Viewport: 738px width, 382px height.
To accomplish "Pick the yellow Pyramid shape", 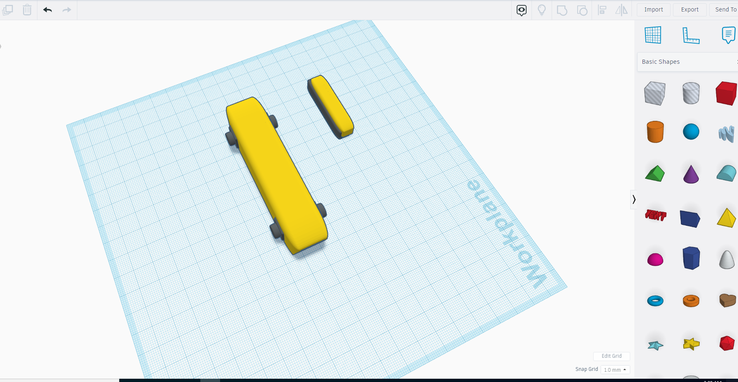I will [726, 218].
